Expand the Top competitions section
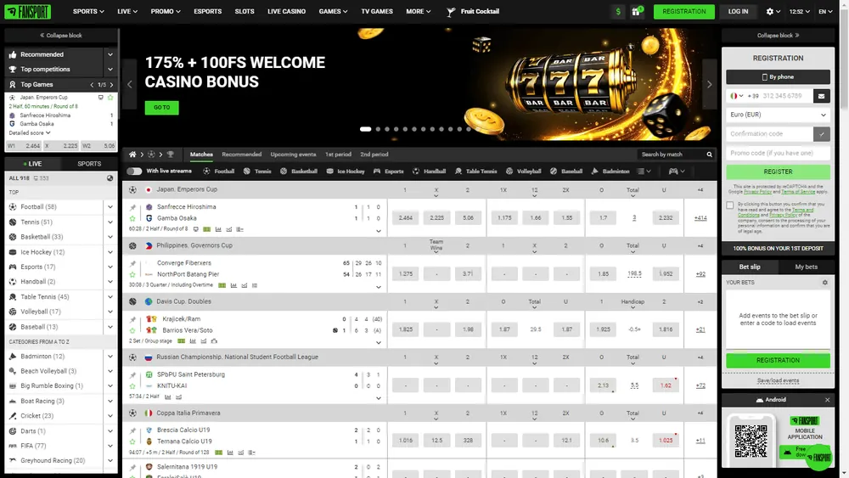The width and height of the screenshot is (849, 478). [110, 70]
